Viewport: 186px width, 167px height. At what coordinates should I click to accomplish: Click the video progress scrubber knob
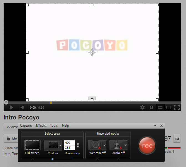[x=6, y=102]
